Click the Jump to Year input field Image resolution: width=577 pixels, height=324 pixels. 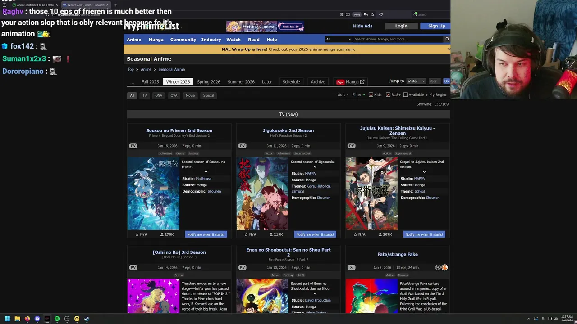point(434,81)
